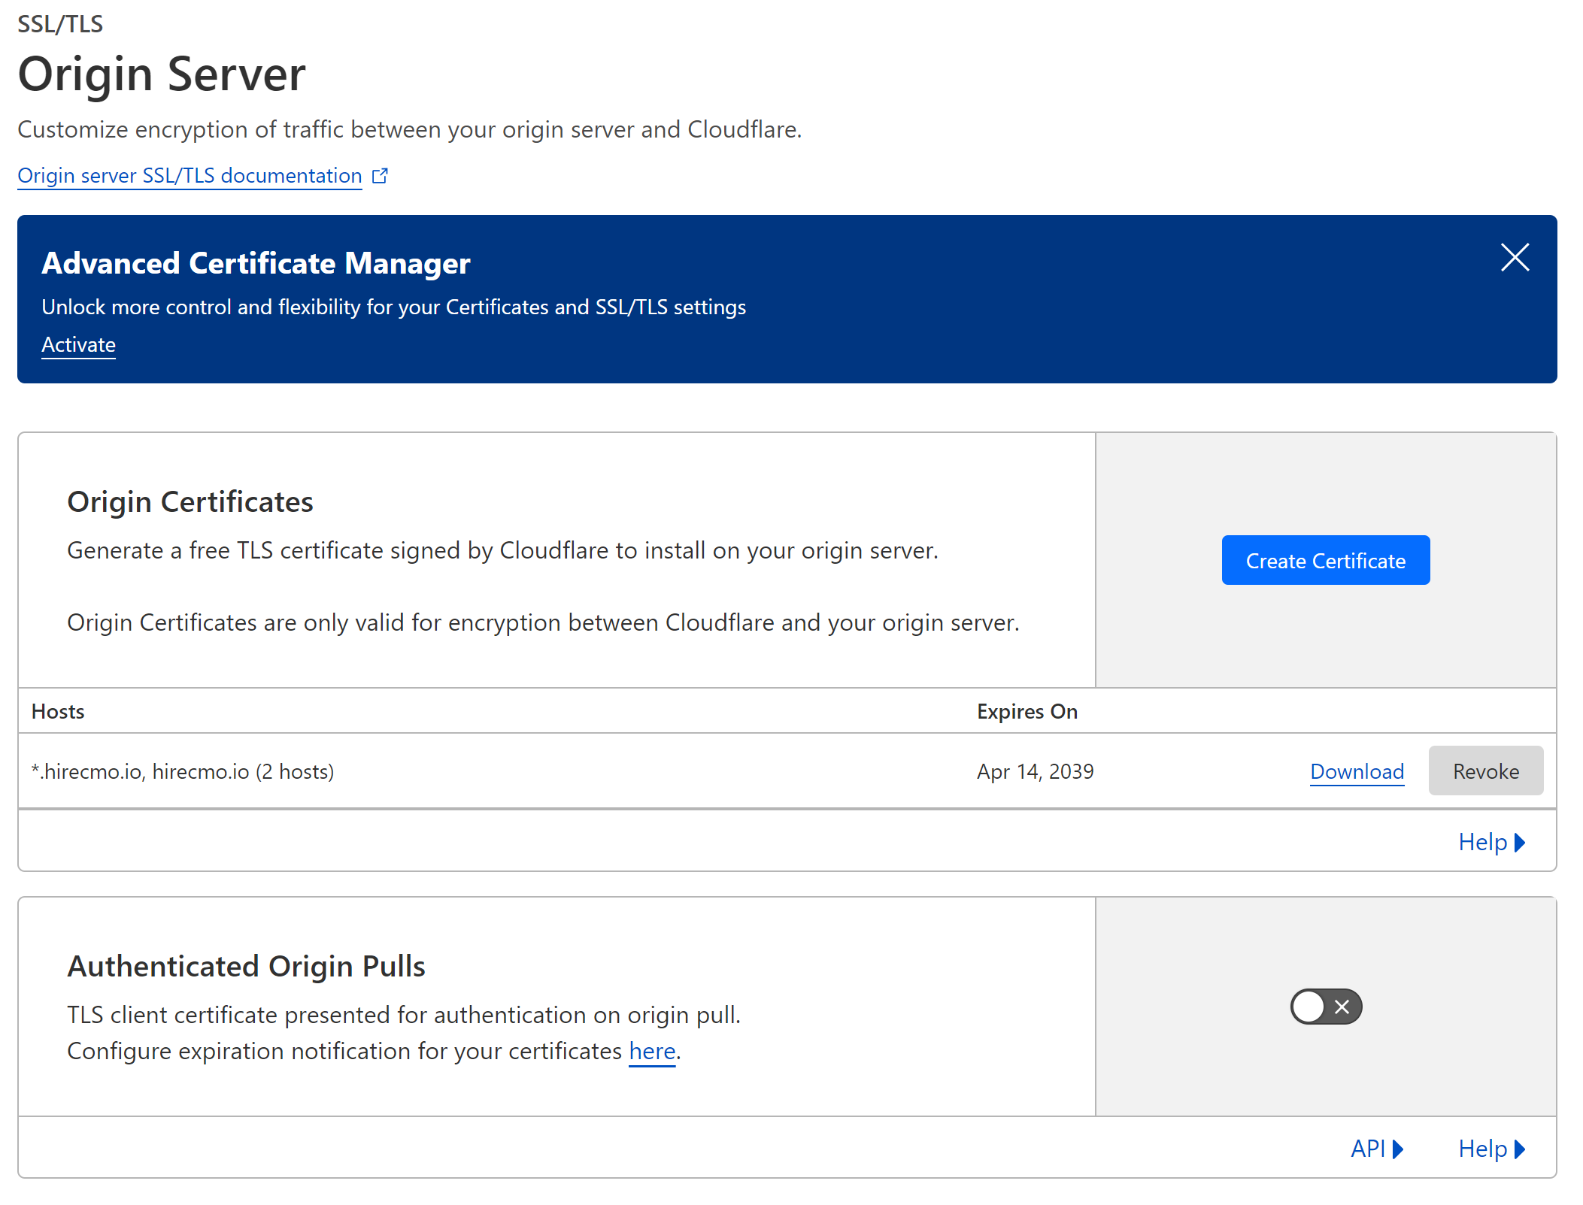Expand Help under Origin Certificates
Viewport: 1583px width, 1205px height.
tap(1492, 842)
